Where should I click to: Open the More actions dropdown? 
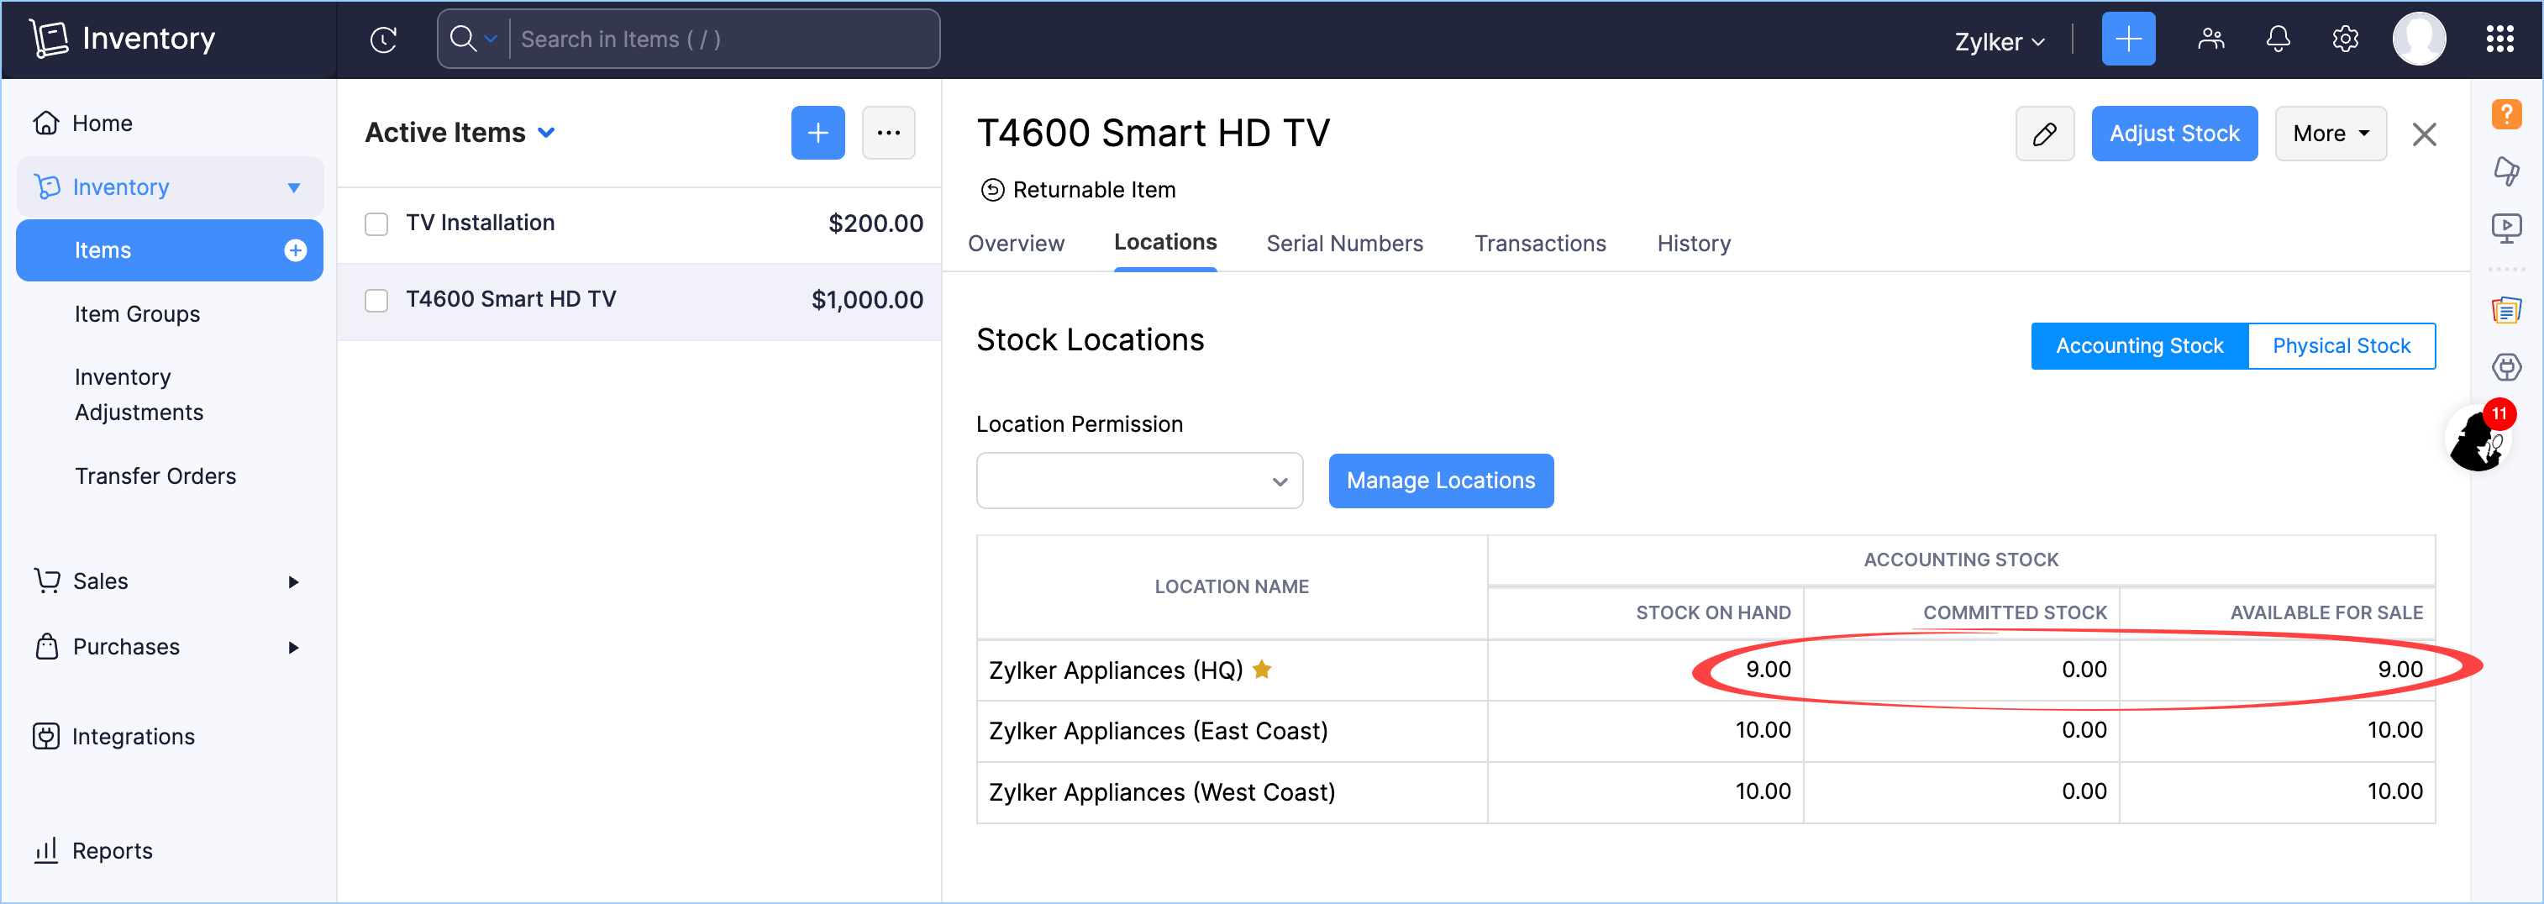[x=2330, y=134]
